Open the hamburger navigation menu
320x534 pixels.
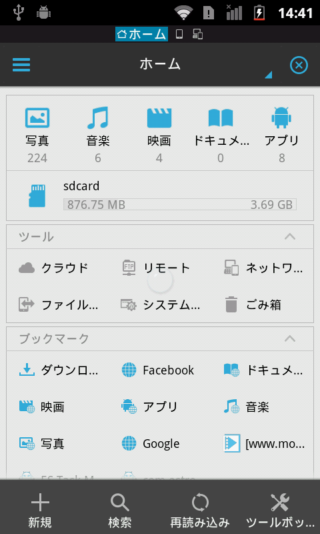tap(21, 65)
